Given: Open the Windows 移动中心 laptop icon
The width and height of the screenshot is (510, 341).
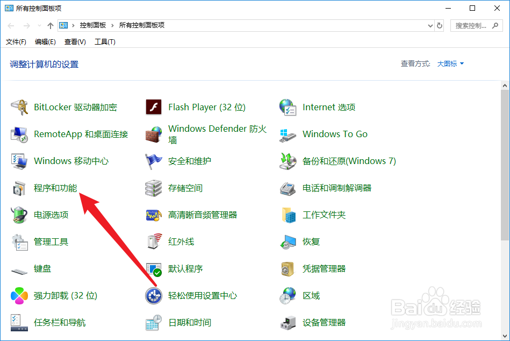Looking at the screenshot, I should (x=19, y=161).
